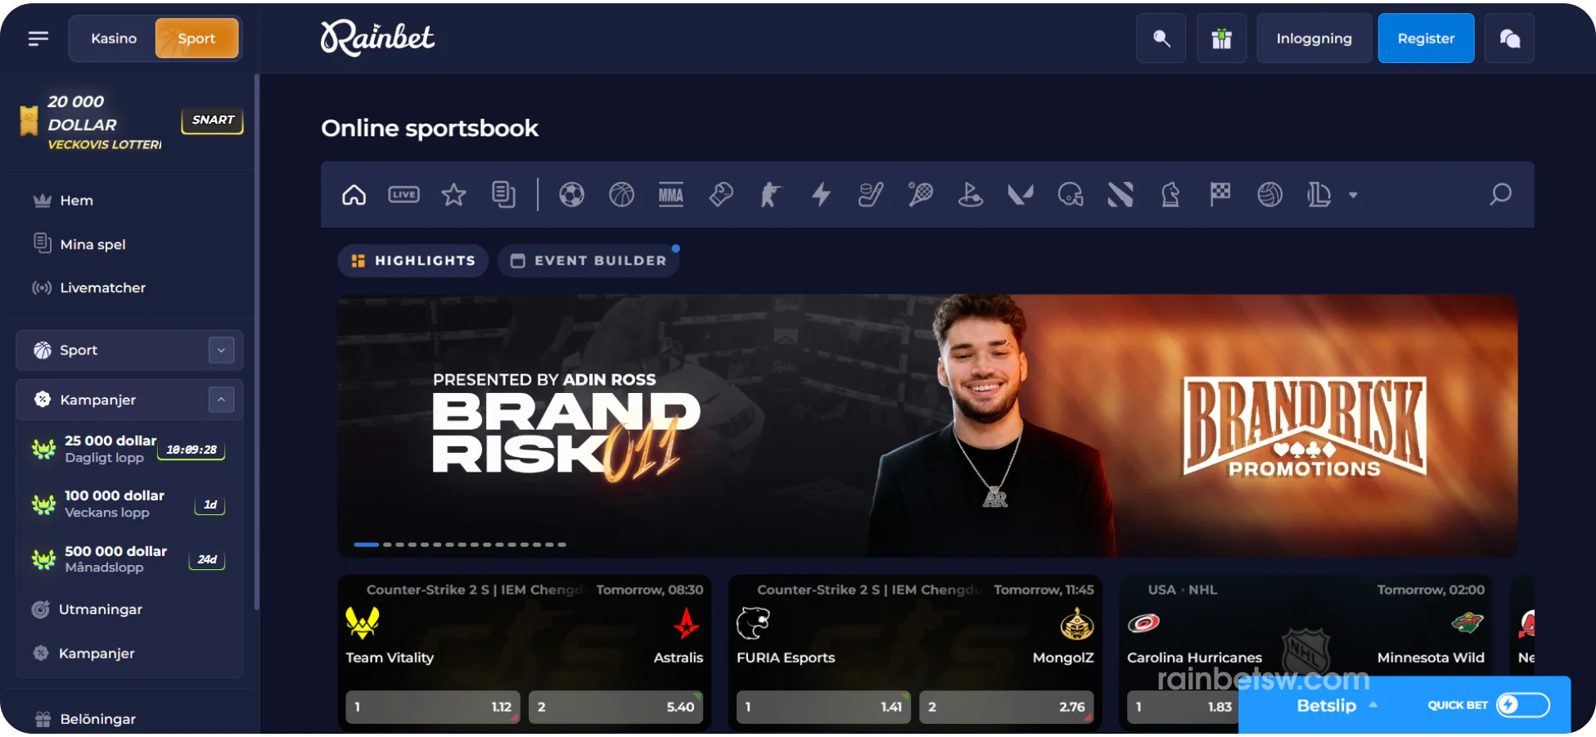Select the ice hockey sport icon
Screen dimensions: 1596x737
[871, 195]
